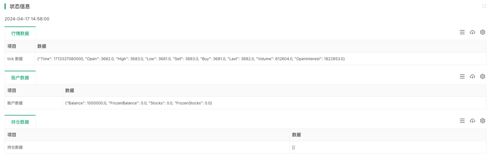Click cloud download icon for 账户数据 table
This screenshot has height=157, width=491.
pos(472,76)
